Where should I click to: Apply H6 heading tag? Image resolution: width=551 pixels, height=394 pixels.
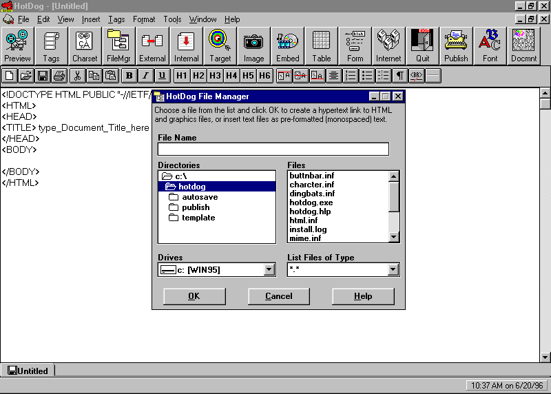(264, 76)
